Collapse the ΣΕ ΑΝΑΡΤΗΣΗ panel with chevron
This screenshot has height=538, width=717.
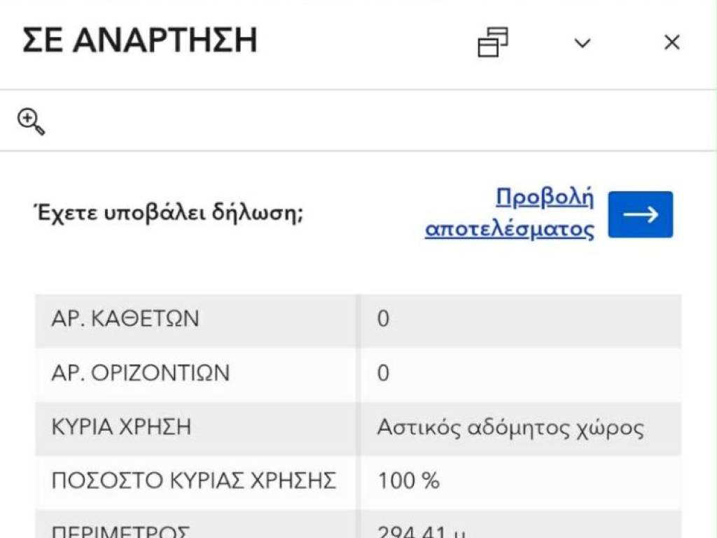583,43
